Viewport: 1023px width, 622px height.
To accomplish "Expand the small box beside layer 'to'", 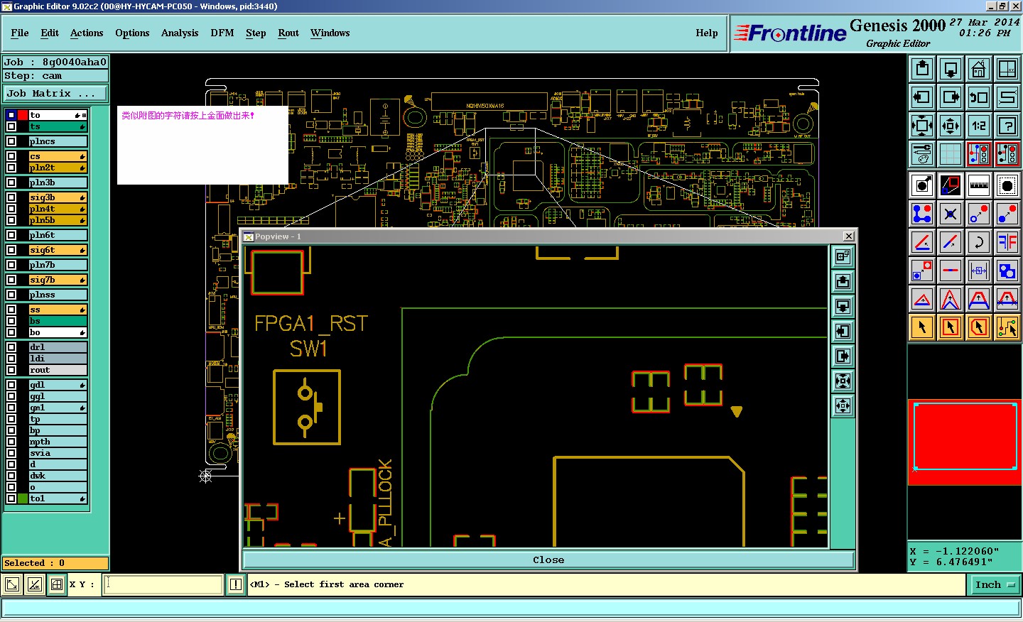I will [x=84, y=115].
